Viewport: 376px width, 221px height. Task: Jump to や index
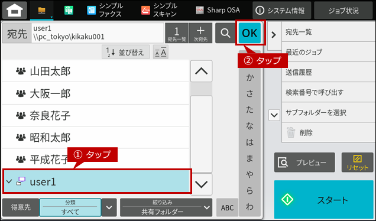pos(249,174)
